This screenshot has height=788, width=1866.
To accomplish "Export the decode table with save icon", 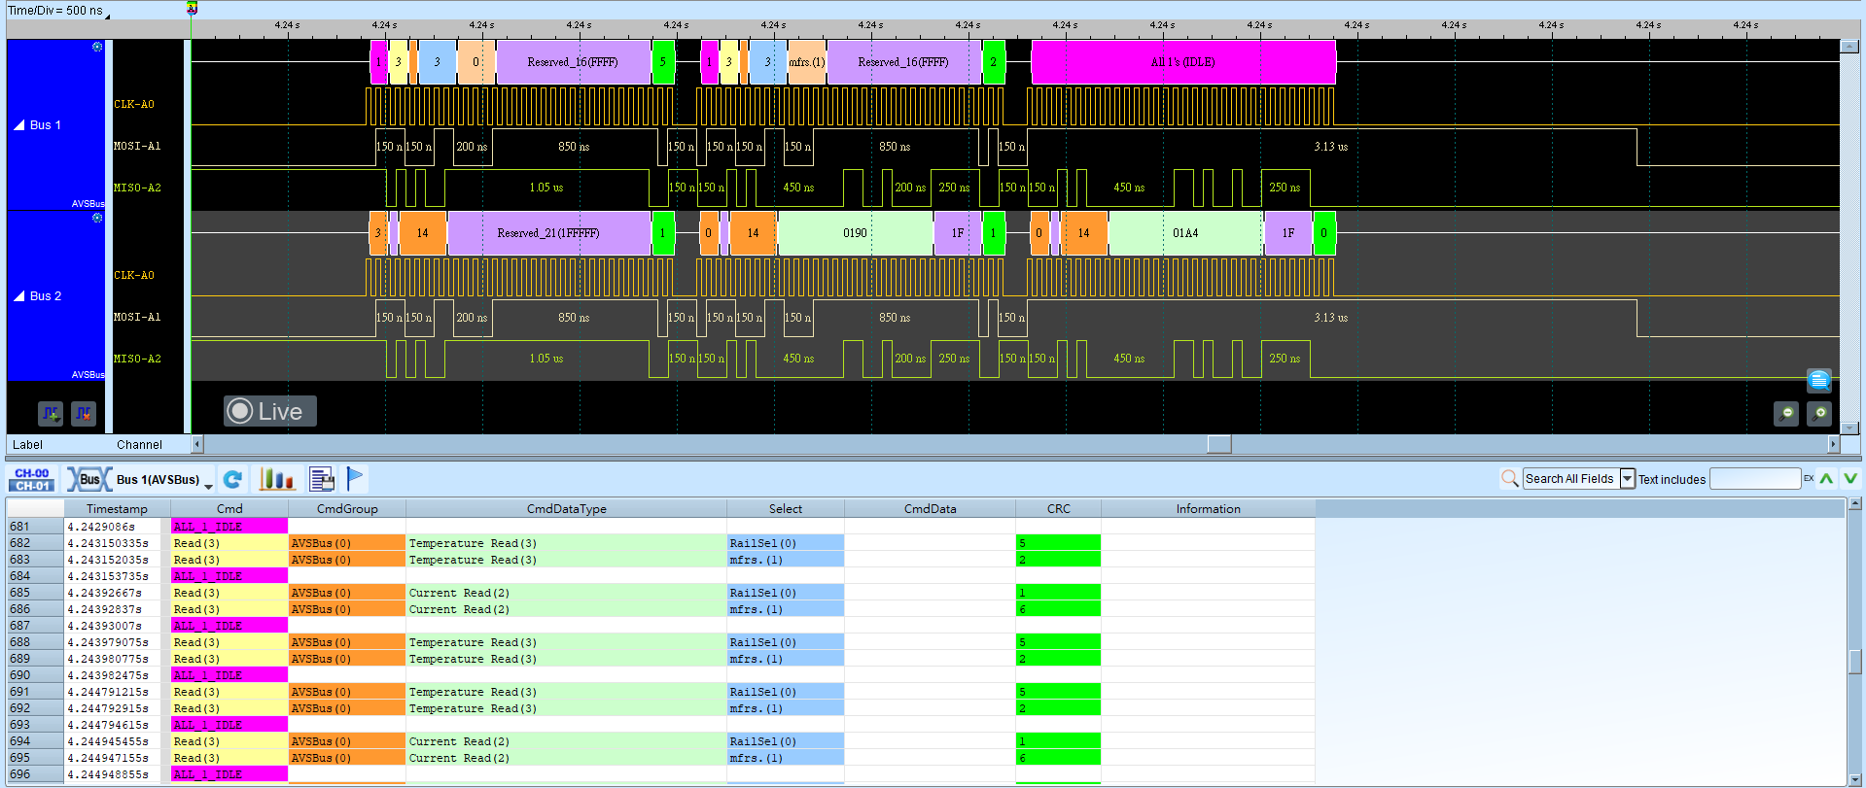I will pos(322,479).
